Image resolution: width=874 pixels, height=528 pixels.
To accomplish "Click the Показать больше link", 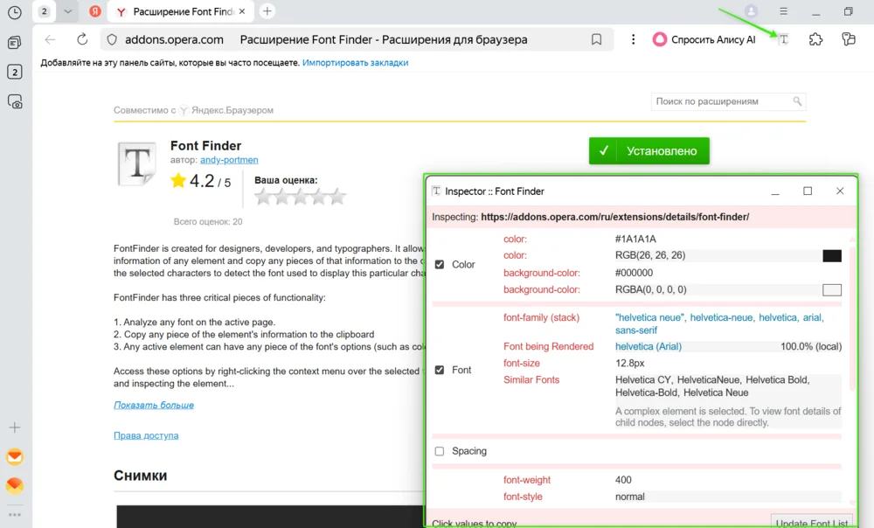I will click(x=154, y=406).
